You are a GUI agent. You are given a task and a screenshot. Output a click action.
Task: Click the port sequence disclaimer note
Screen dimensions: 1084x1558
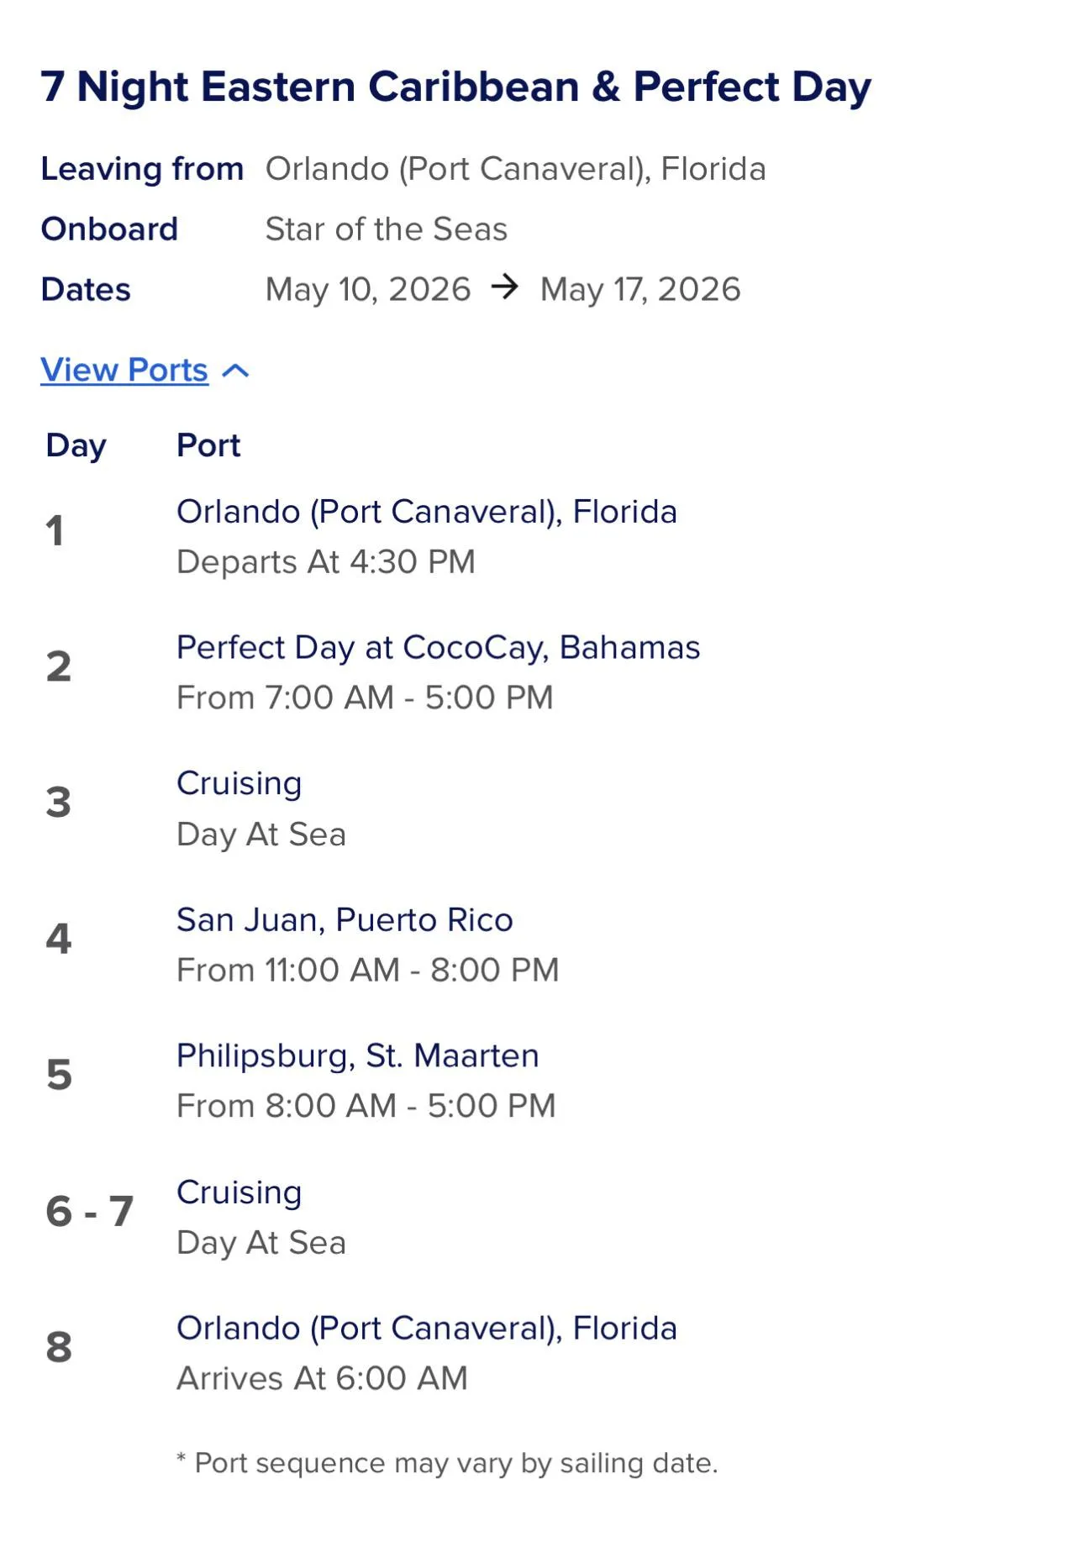[x=447, y=1463]
